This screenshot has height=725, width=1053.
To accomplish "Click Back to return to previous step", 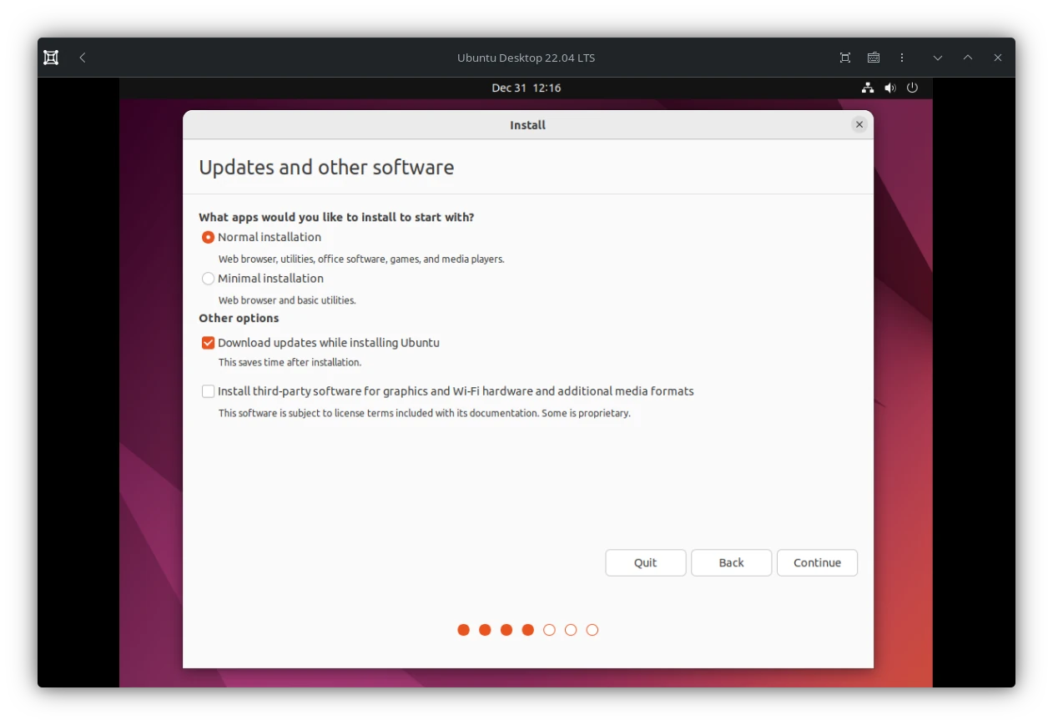I will click(x=731, y=562).
